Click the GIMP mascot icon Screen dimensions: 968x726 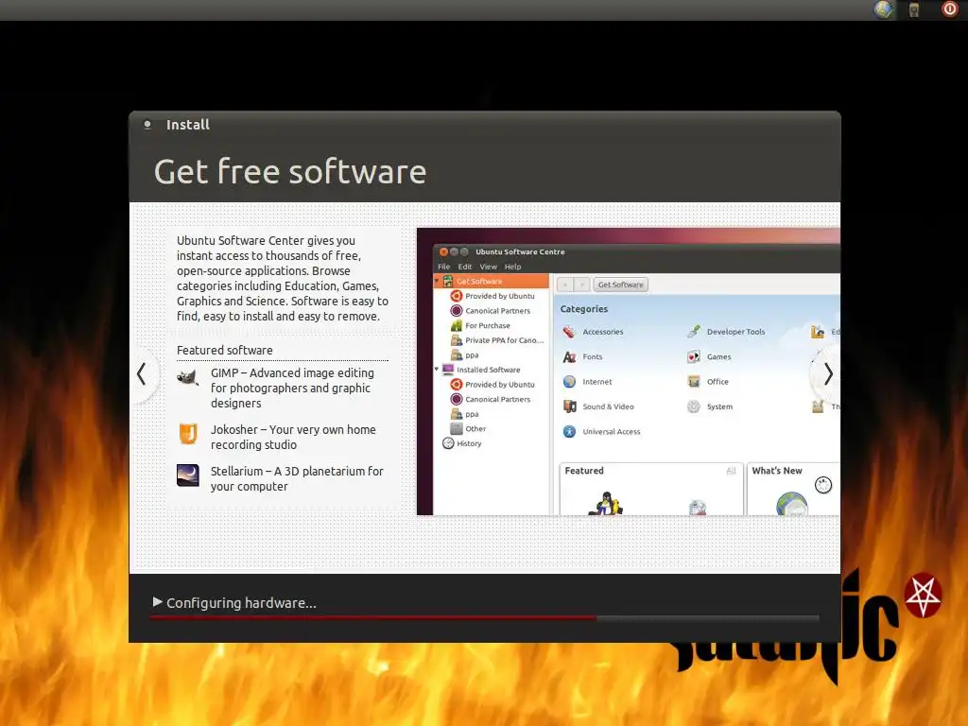click(188, 376)
